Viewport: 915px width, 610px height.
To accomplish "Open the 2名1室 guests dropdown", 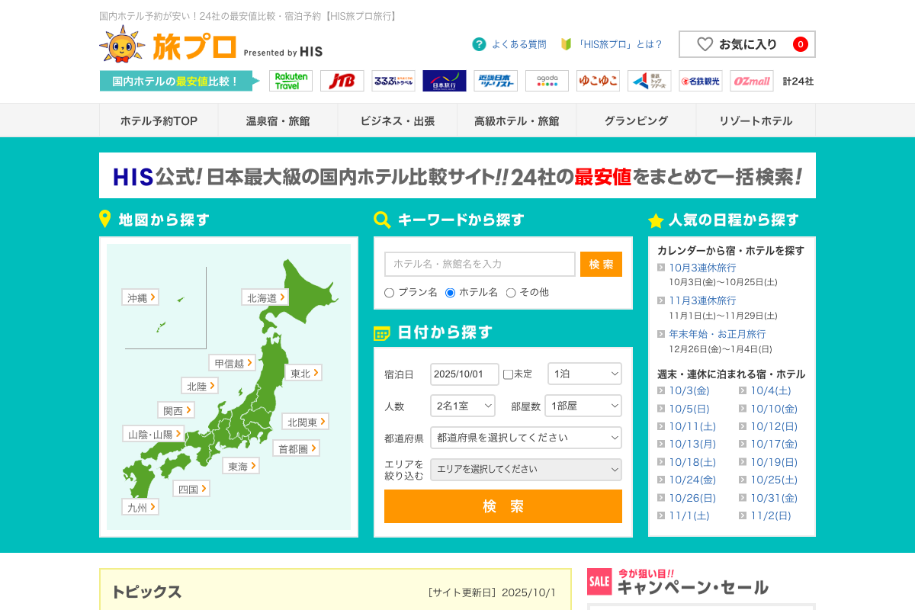I will pyautogui.click(x=462, y=406).
